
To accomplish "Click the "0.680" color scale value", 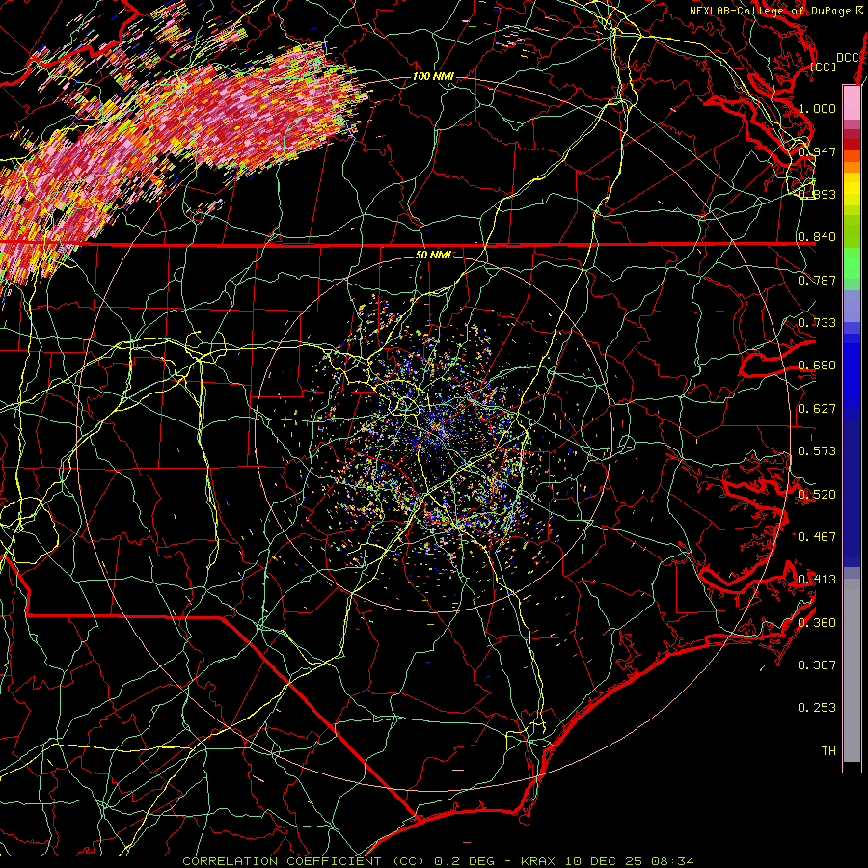I will [x=817, y=366].
